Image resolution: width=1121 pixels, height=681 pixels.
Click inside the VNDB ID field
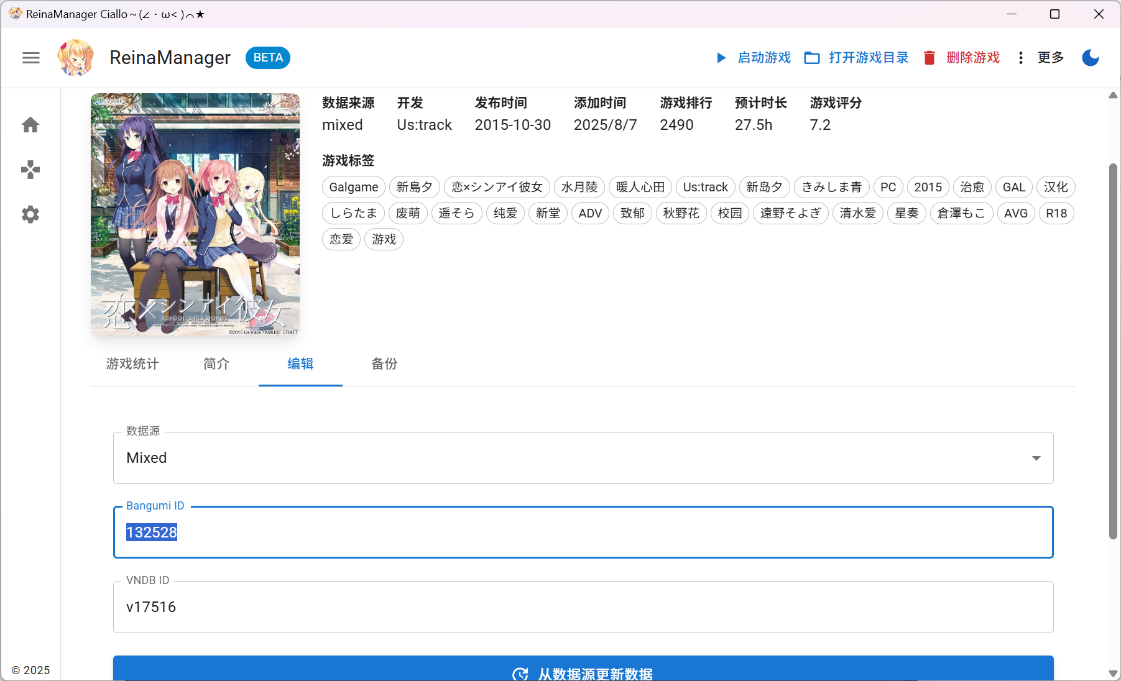click(435, 607)
